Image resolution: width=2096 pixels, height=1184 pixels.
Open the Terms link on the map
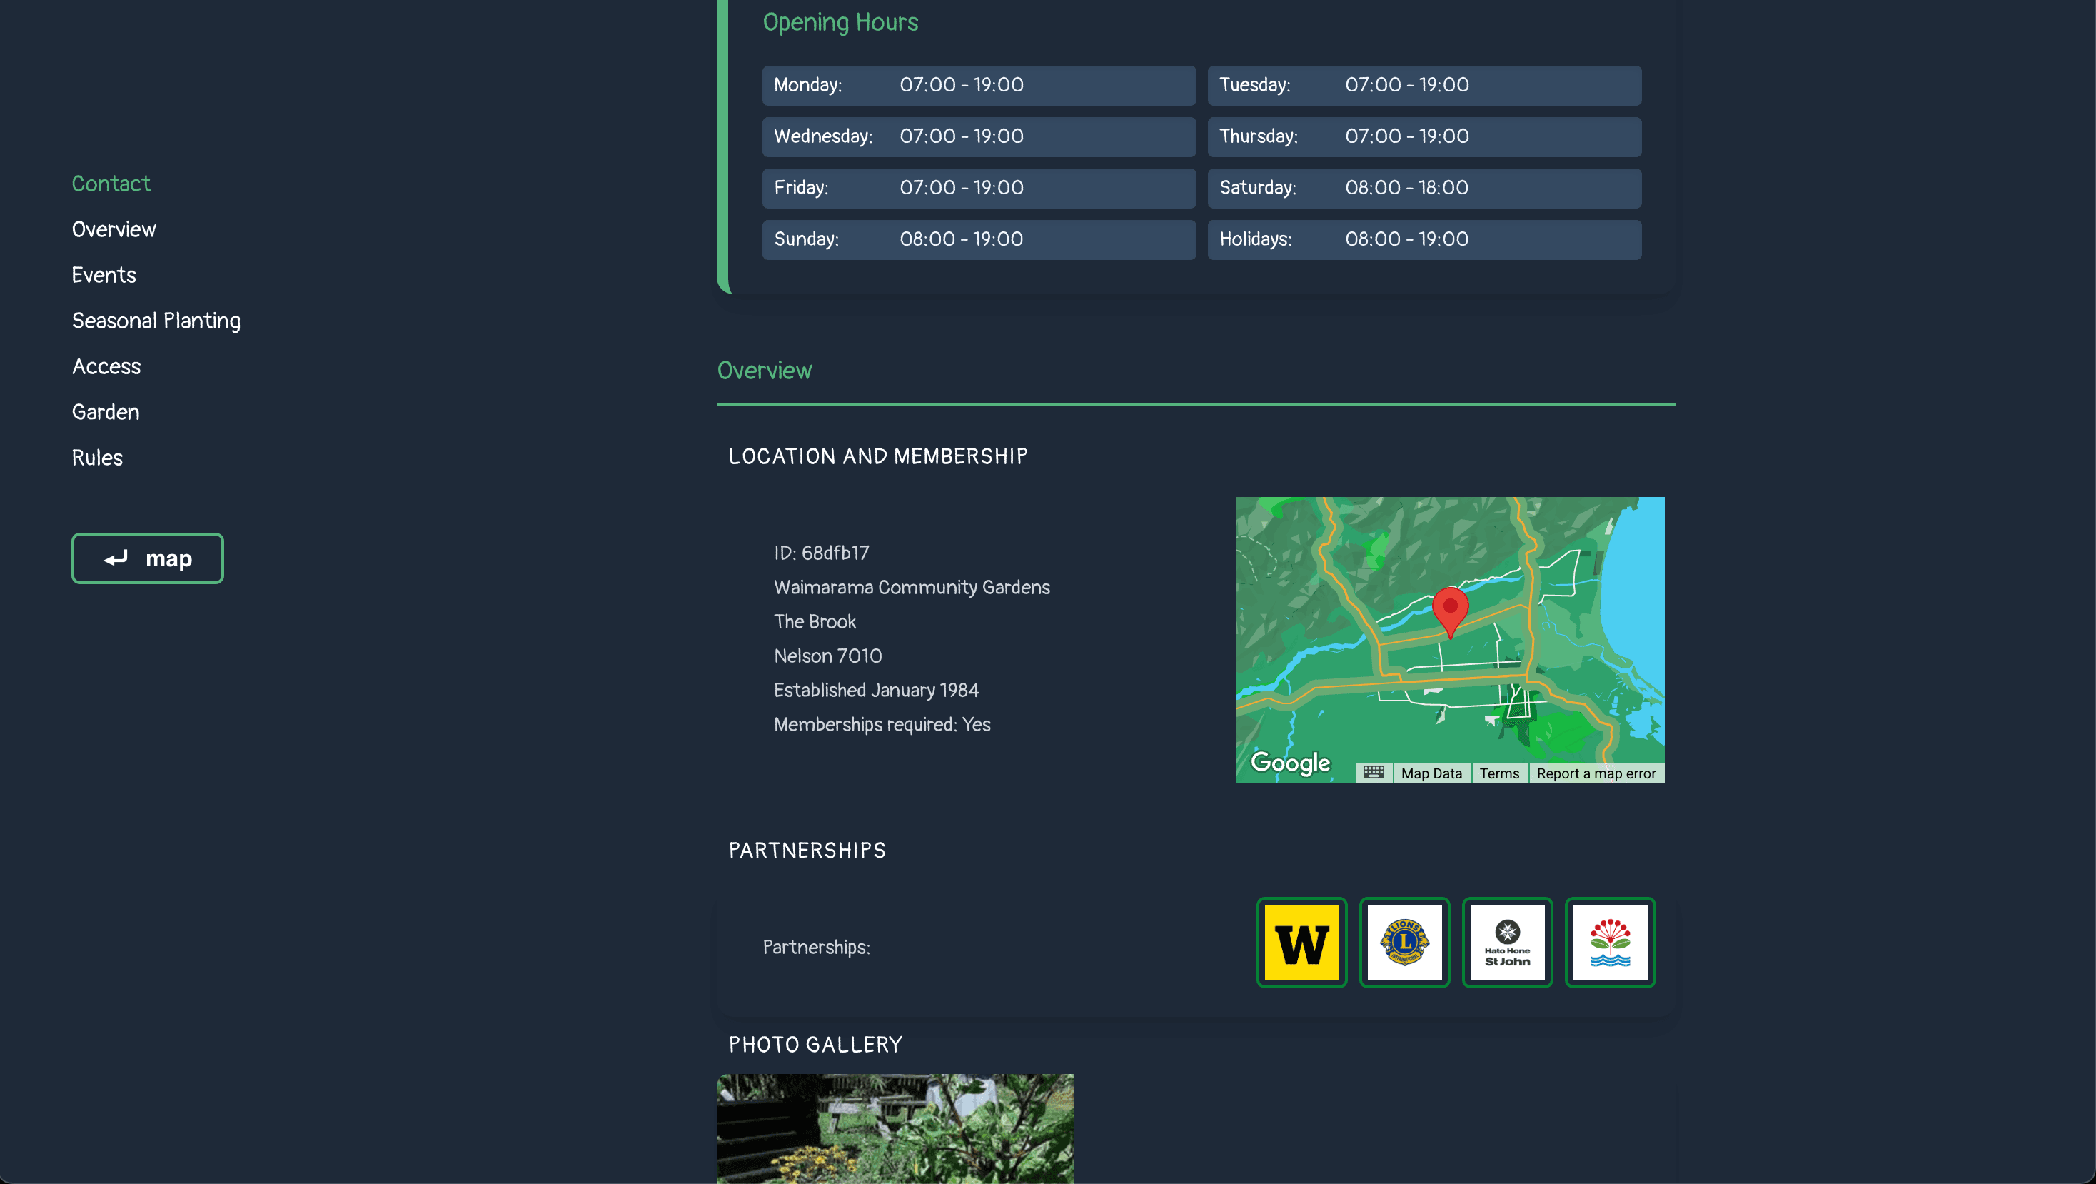tap(1500, 773)
